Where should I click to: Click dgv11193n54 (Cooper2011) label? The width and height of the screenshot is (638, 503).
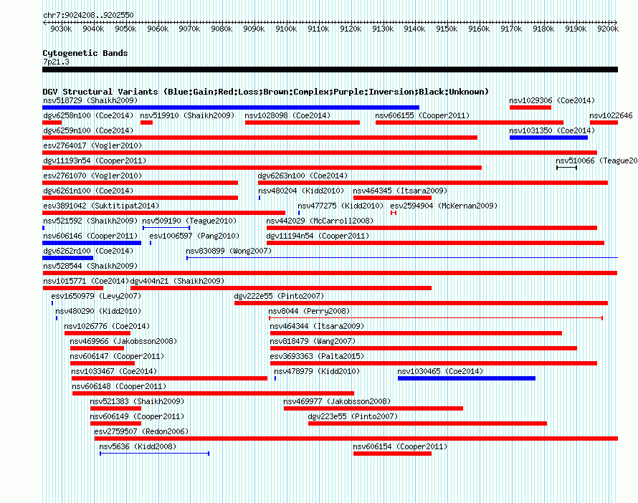point(95,161)
